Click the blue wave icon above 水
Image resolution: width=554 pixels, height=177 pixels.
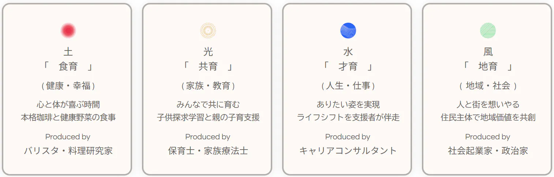tap(348, 31)
